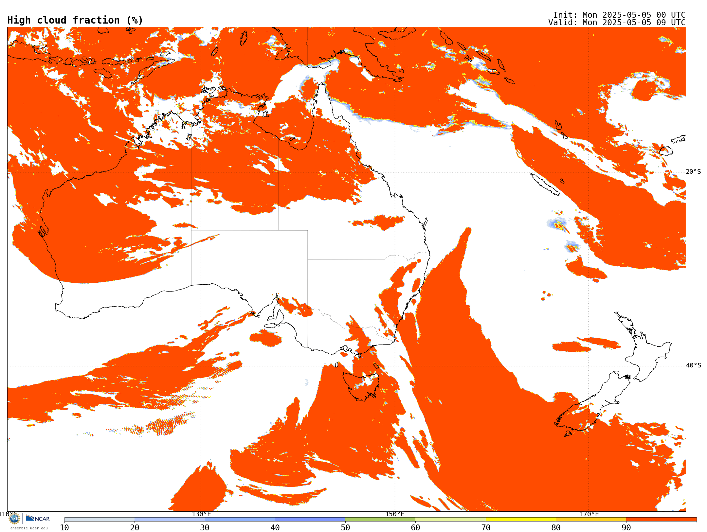This screenshot has height=532, width=707.
Task: Click the colorbar tick label 80
Action: pyautogui.click(x=556, y=527)
